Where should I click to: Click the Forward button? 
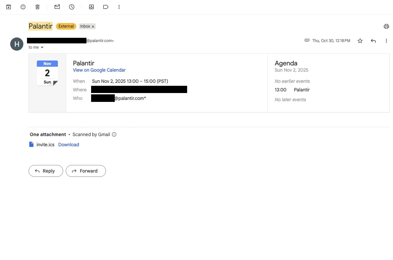86,171
